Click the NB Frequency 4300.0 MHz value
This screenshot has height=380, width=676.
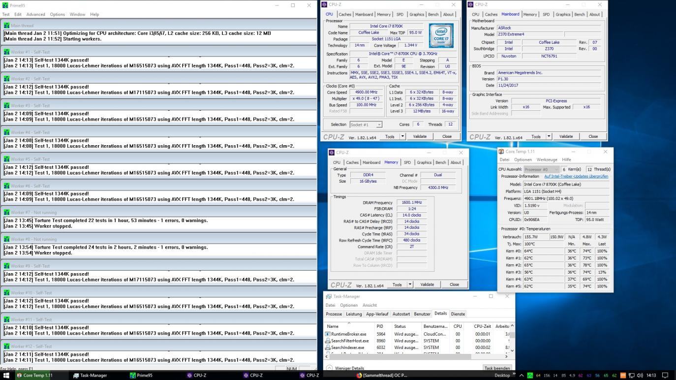437,188
